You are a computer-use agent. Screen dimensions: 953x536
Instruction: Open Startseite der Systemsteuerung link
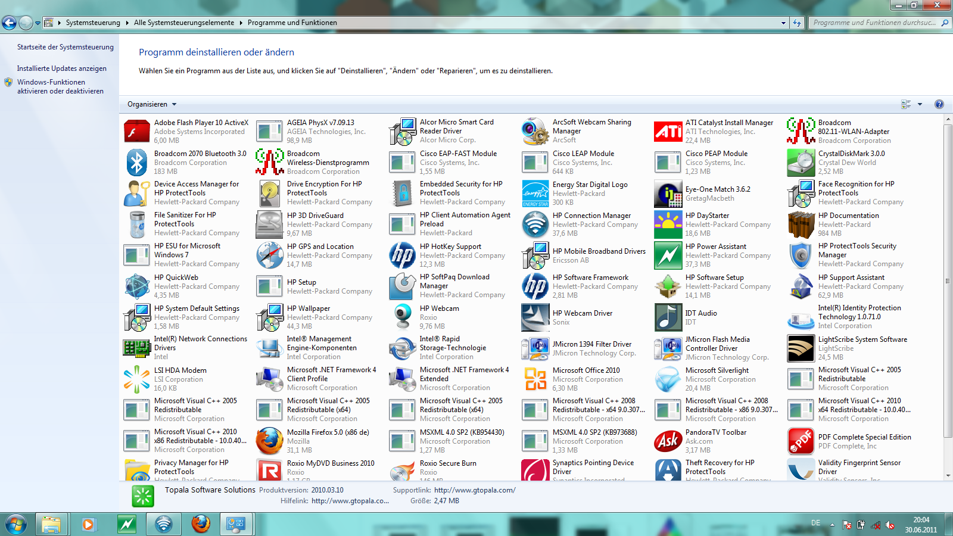65,47
